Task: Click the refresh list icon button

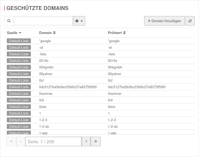Action: [190, 21]
